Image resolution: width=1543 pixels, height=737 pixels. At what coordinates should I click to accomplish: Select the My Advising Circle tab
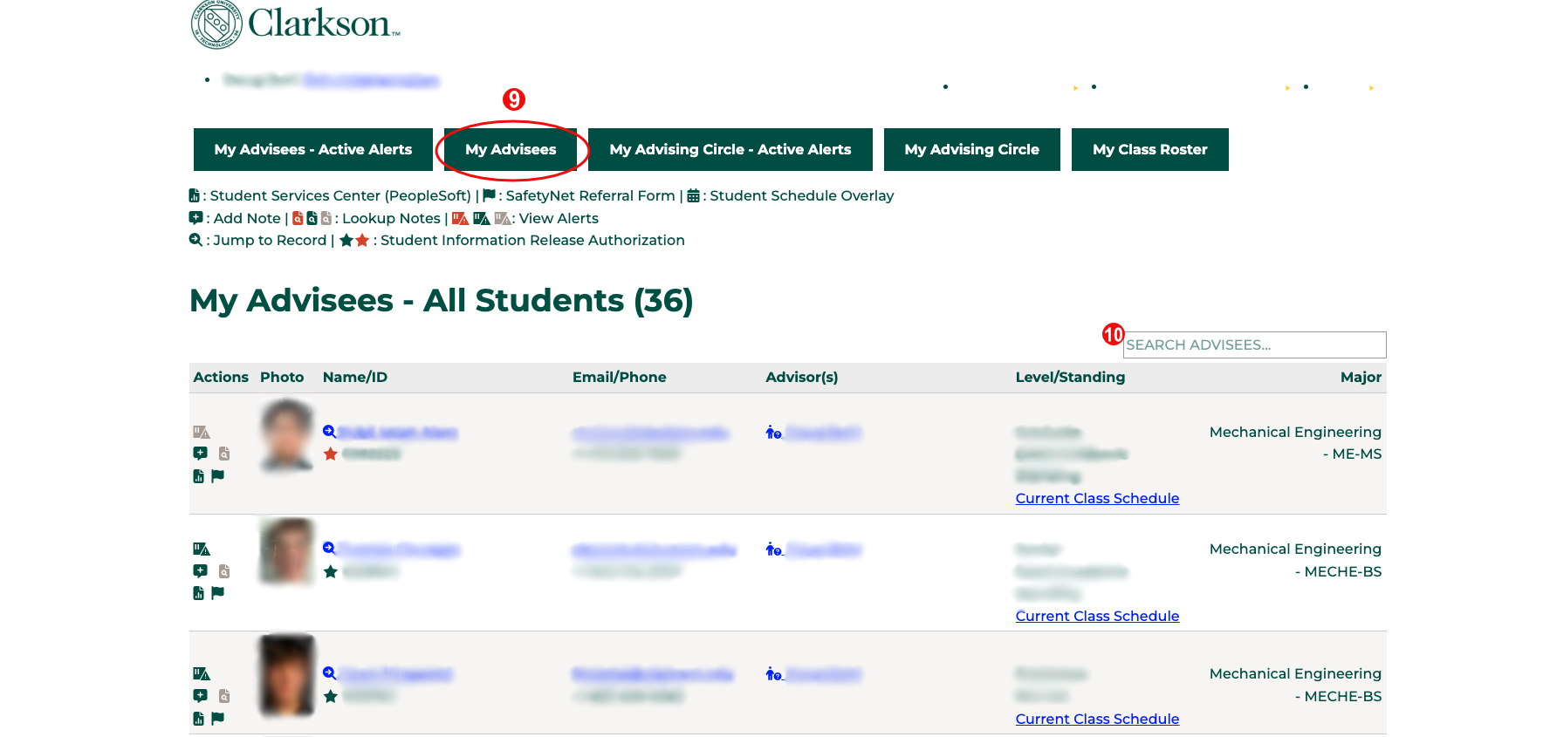pos(971,150)
